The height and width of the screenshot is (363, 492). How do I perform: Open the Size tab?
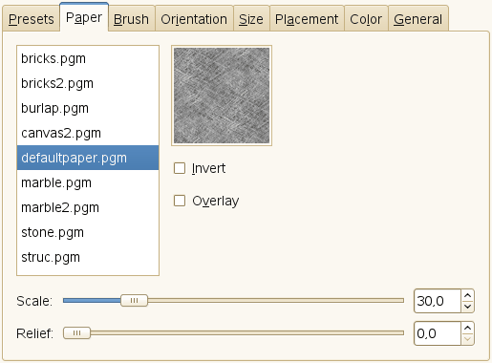coord(251,19)
